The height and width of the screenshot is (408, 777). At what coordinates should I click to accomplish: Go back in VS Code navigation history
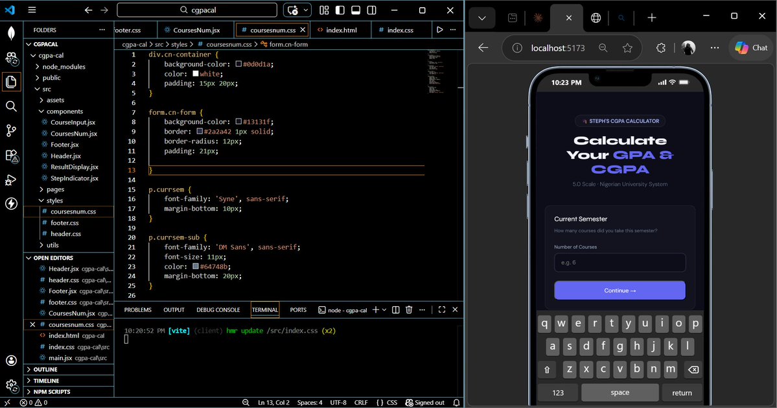(88, 10)
